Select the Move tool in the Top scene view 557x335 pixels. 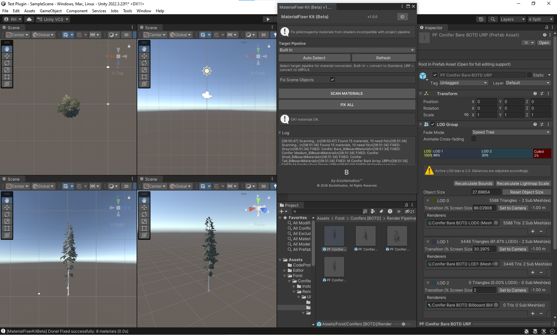pyautogui.click(x=7, y=56)
